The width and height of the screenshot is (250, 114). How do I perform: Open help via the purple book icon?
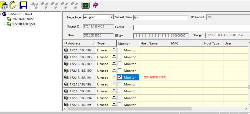click(x=95, y=5)
